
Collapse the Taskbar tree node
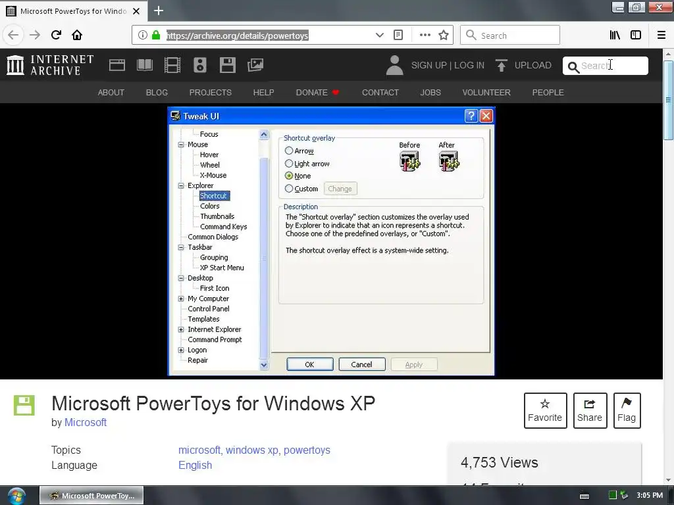pyautogui.click(x=181, y=247)
